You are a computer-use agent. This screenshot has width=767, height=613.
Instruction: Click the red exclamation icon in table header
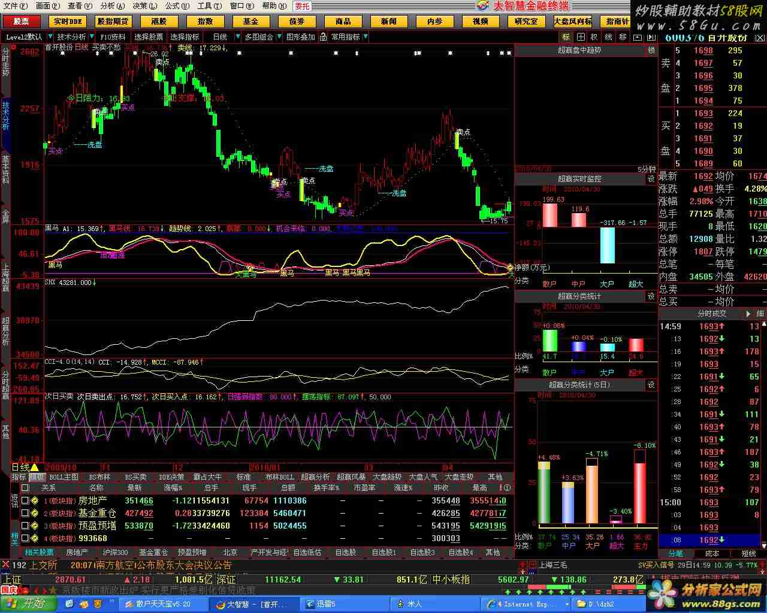tap(500, 488)
